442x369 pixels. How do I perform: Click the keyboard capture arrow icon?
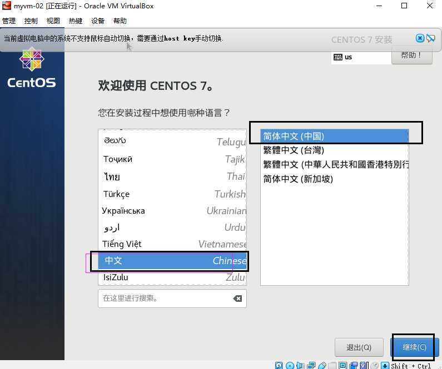click(385, 365)
